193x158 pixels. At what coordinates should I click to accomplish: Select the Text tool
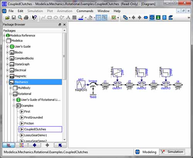point(68,18)
